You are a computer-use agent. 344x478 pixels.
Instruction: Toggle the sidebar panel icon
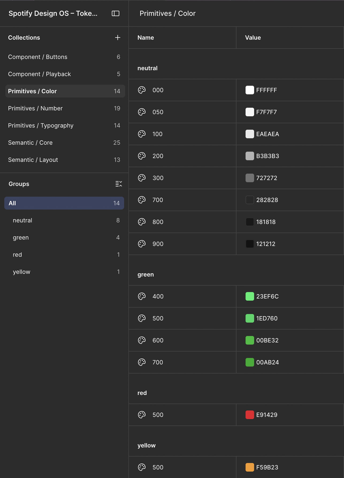[115, 13]
